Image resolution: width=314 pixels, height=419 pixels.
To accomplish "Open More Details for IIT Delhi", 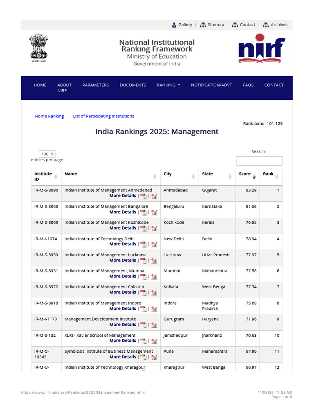I will point(123,244).
